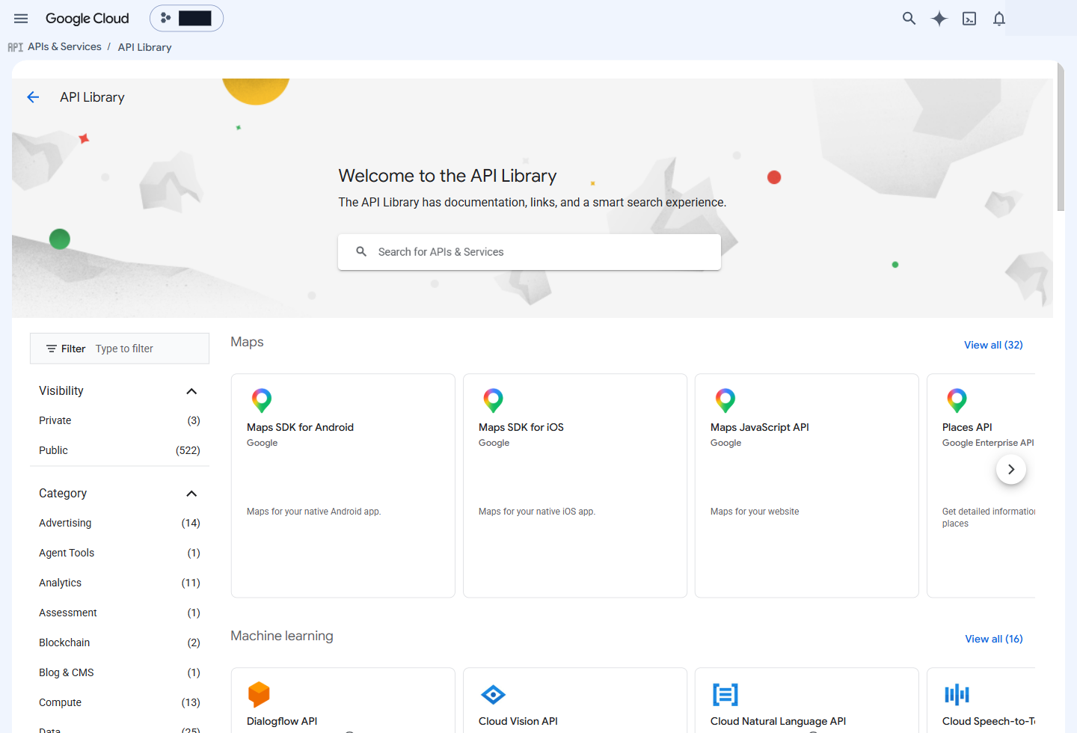Open notifications bell
Screen dimensions: 1077x733
coord(999,19)
